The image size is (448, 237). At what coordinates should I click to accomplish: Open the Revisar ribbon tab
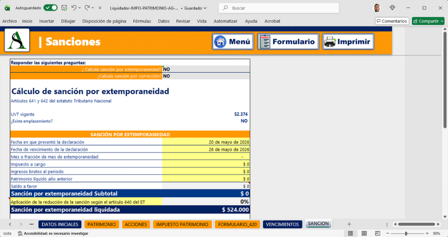[183, 21]
